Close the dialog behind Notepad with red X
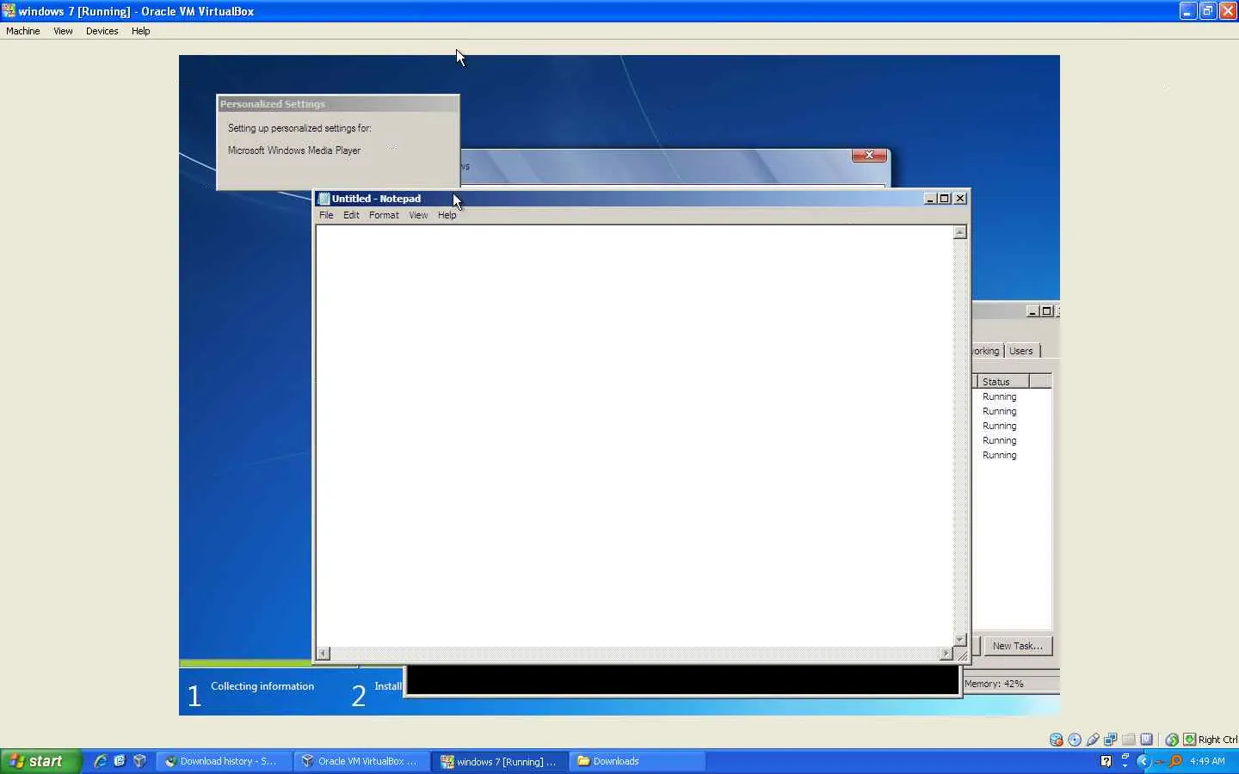Screen dimensions: 1239x774 869,156
